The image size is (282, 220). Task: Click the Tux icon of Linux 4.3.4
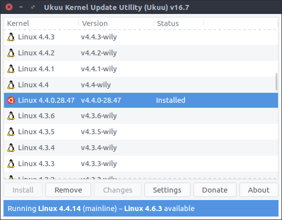pos(11,148)
